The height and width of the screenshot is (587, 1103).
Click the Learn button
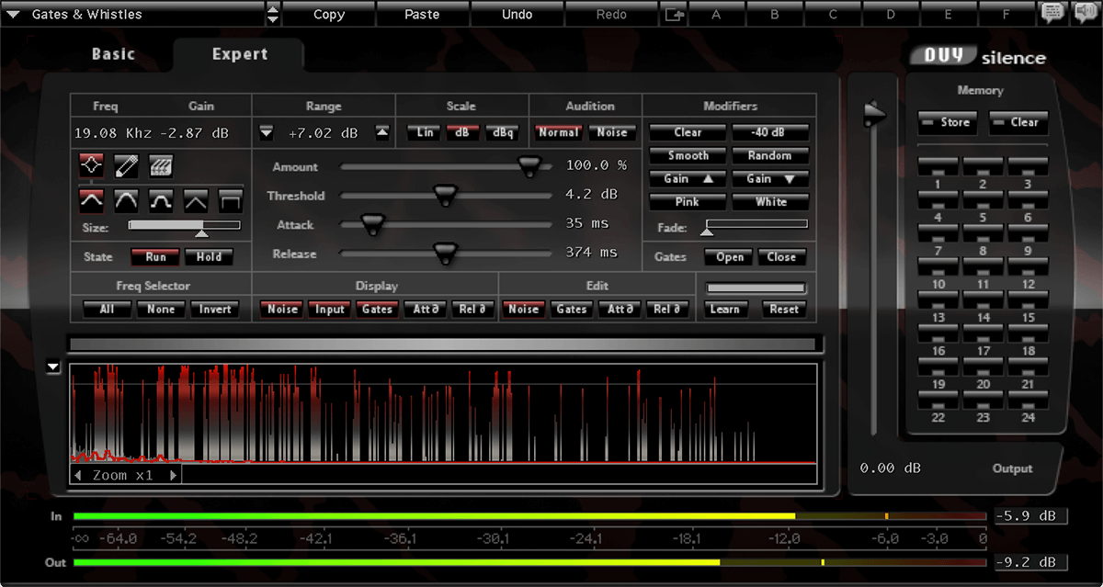[x=724, y=310]
